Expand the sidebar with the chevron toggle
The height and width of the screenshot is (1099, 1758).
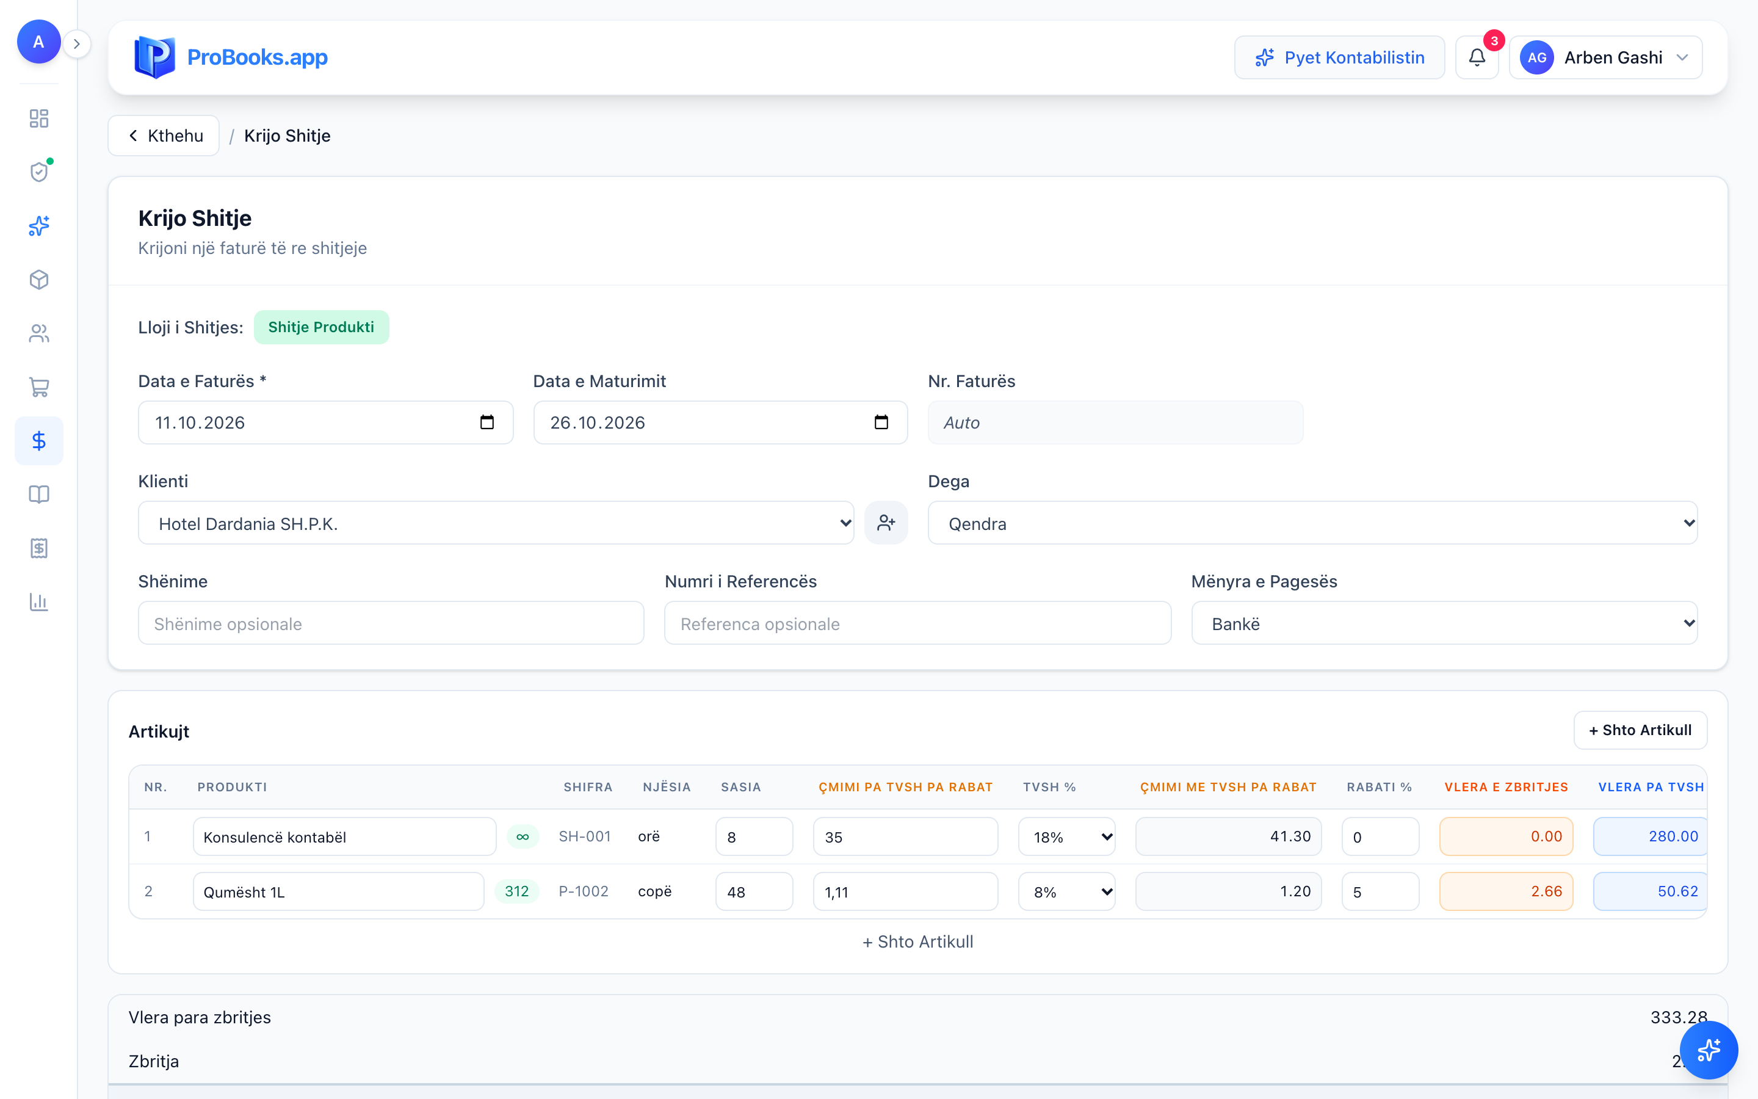pyautogui.click(x=76, y=43)
